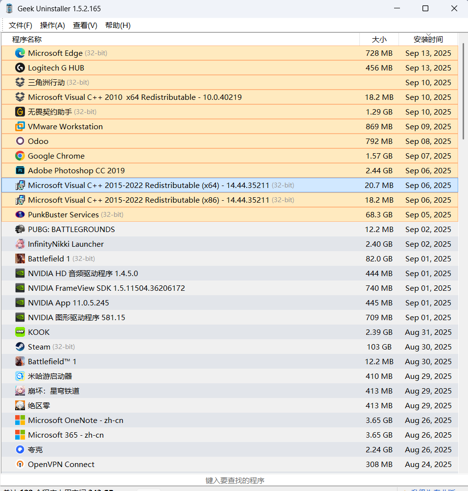This screenshot has height=491, width=468.
Task: Sort programs by 大小 column header
Action: 379,40
